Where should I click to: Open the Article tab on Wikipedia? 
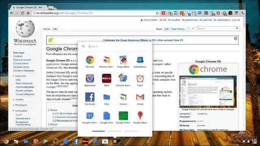46,29
